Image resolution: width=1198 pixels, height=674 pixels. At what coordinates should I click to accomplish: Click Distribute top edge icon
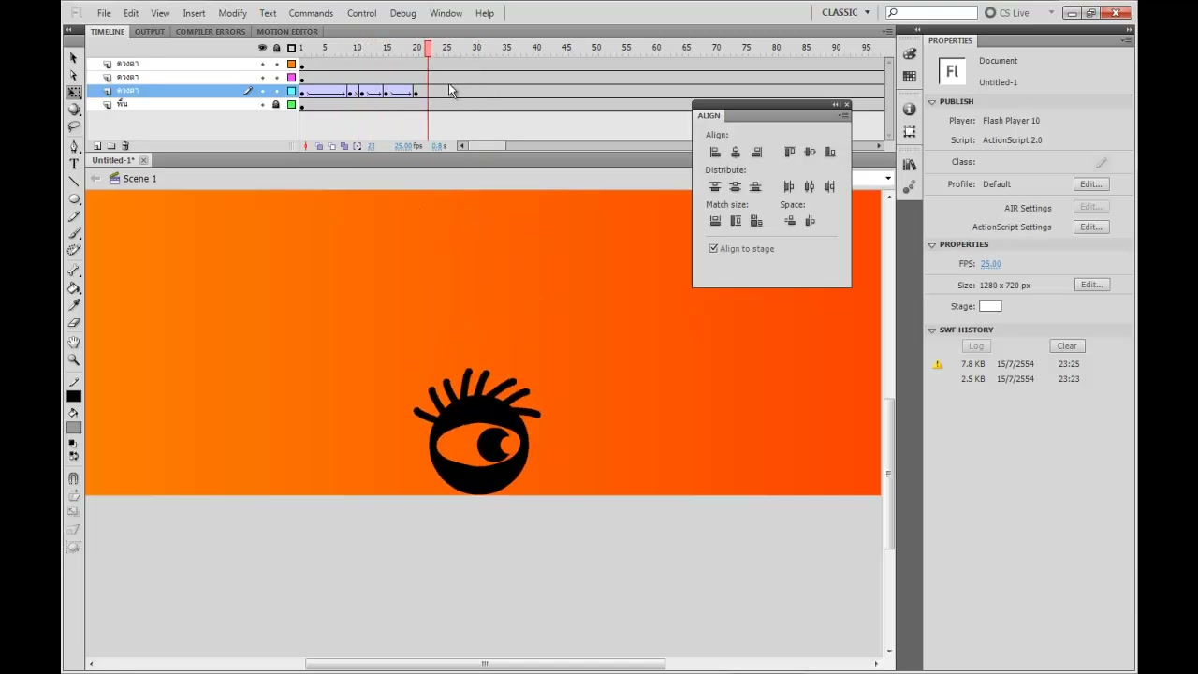(x=715, y=186)
